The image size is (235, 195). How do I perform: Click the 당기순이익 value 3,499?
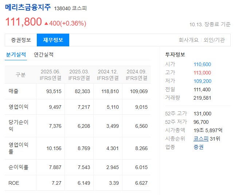pyautogui.click(x=113, y=126)
